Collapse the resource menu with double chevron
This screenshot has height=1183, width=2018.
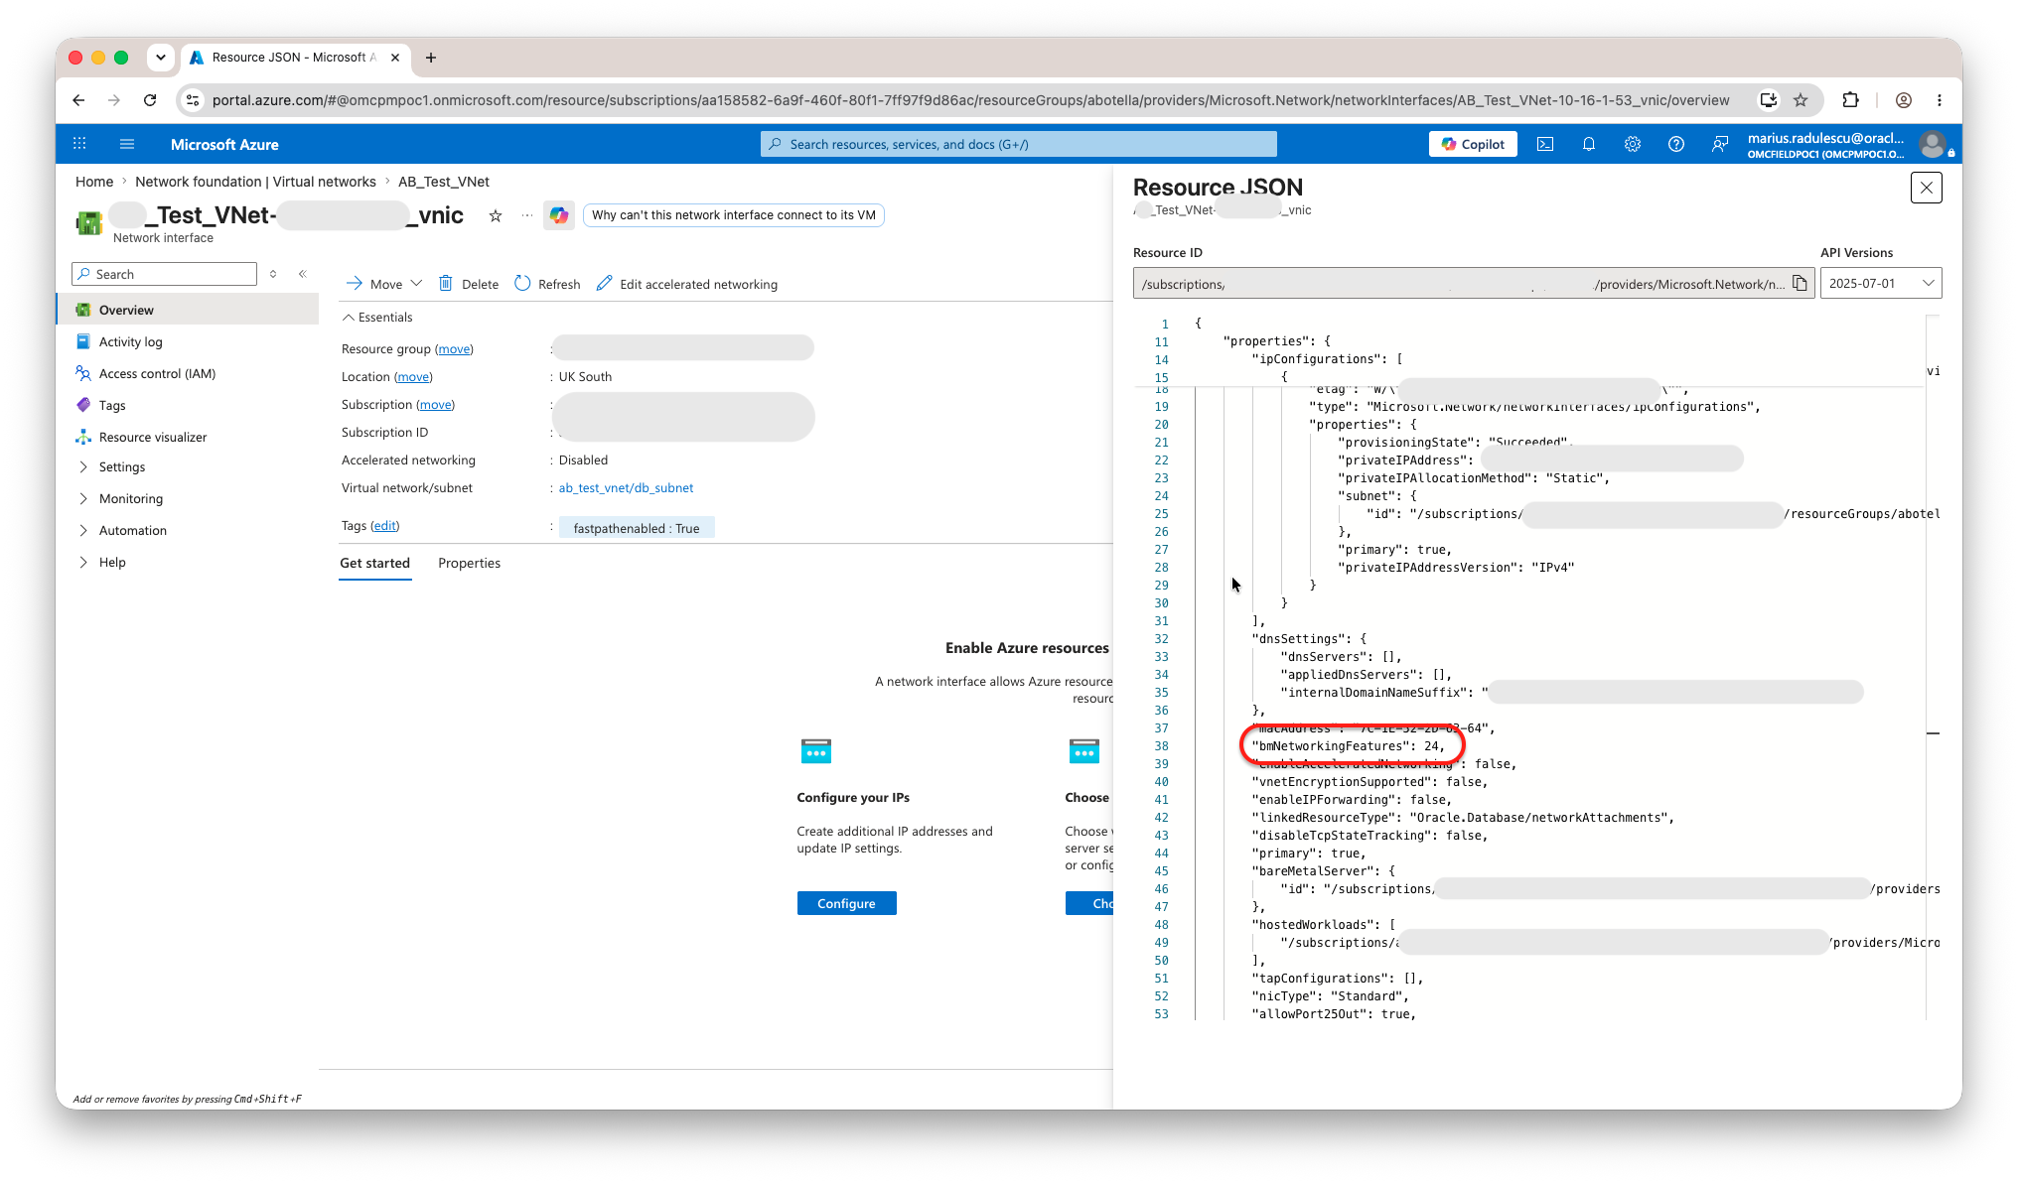click(x=303, y=274)
